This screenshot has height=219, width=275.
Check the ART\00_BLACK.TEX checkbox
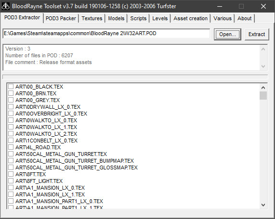(11, 87)
